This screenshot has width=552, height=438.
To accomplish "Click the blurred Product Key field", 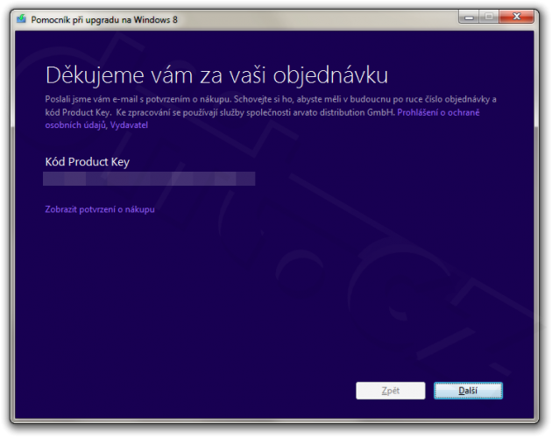I will point(149,179).
